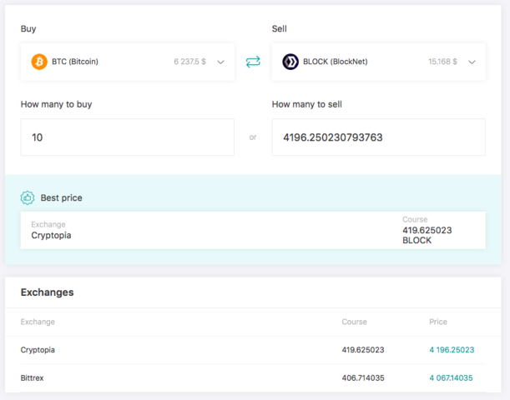Click the swap currencies arrows icon

click(x=253, y=62)
